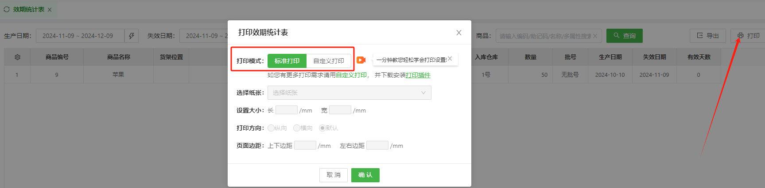
Task: Click the 长 length input field
Action: click(x=287, y=110)
